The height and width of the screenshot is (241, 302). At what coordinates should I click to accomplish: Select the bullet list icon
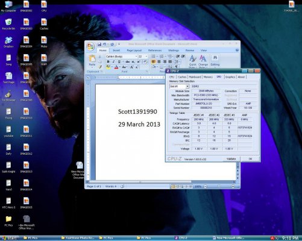pos(154,57)
